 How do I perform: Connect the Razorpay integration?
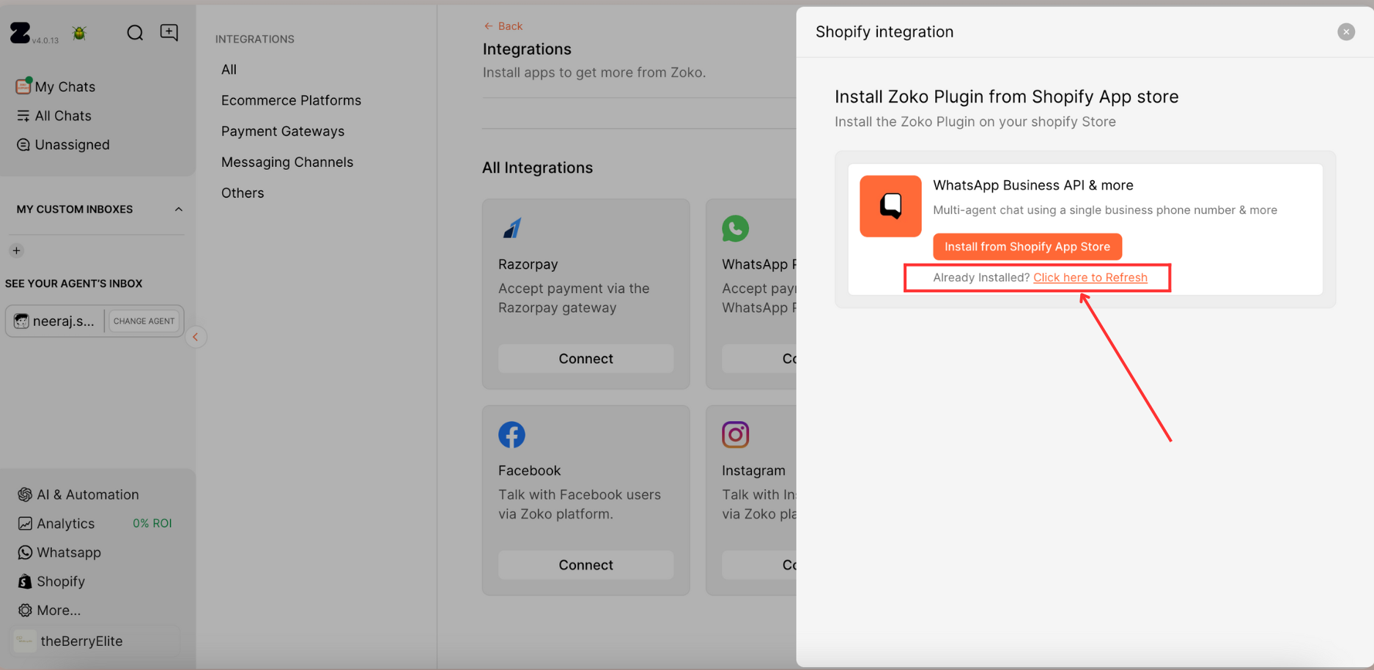click(586, 359)
